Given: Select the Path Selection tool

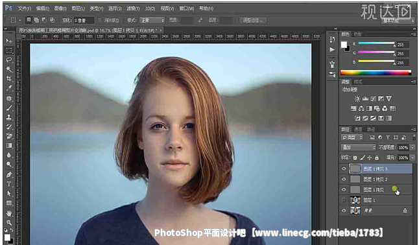Looking at the screenshot, I should coord(9,193).
